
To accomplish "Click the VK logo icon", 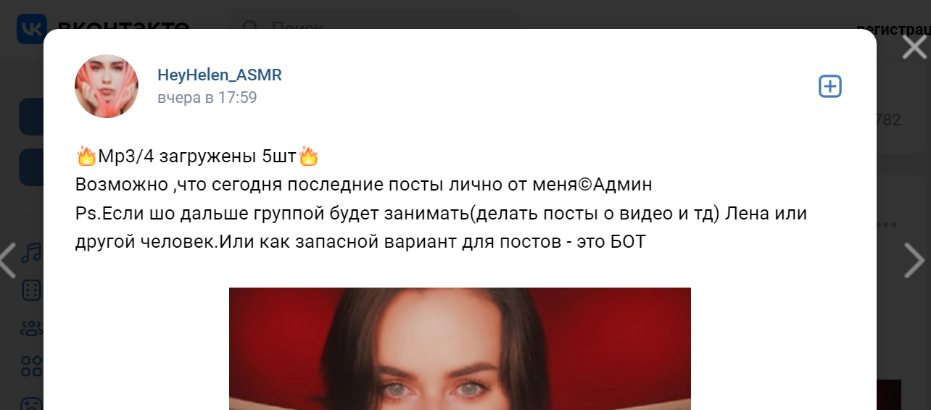I will (31, 29).
